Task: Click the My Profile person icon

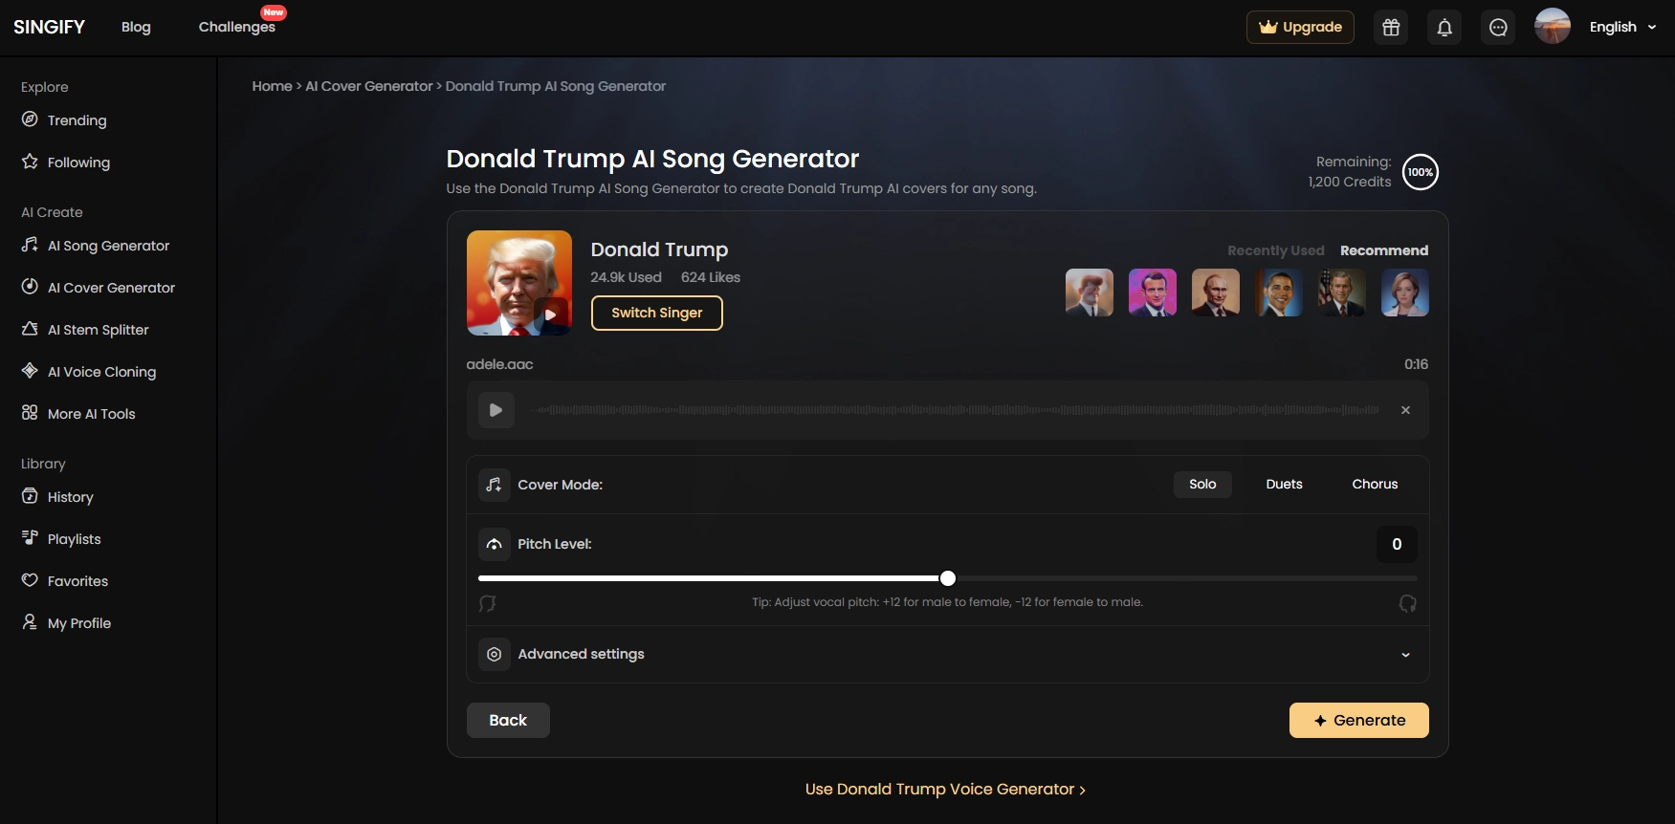Action: tap(30, 622)
